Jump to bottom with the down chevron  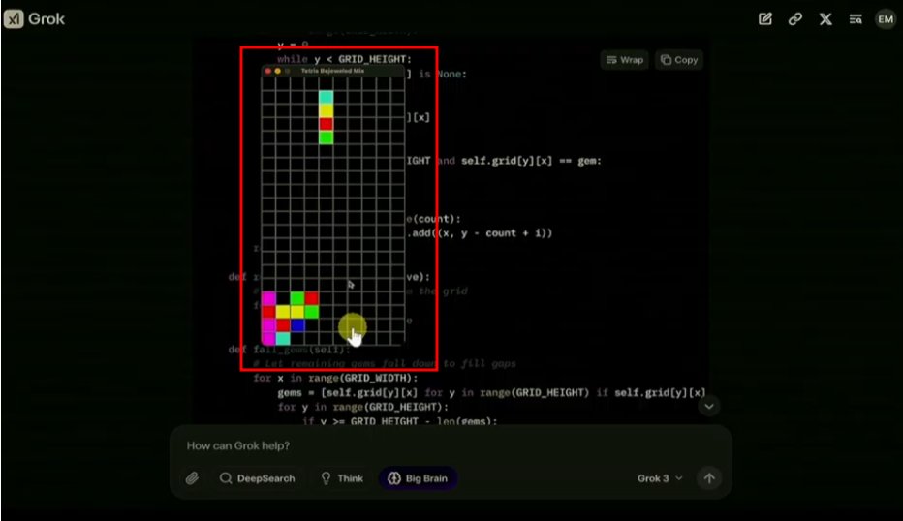pos(709,407)
